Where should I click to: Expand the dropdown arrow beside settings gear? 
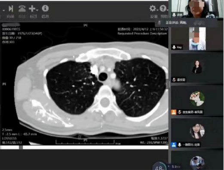157,10
